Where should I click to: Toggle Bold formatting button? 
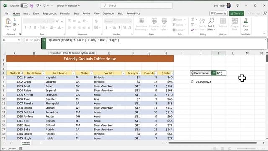pos(25,27)
